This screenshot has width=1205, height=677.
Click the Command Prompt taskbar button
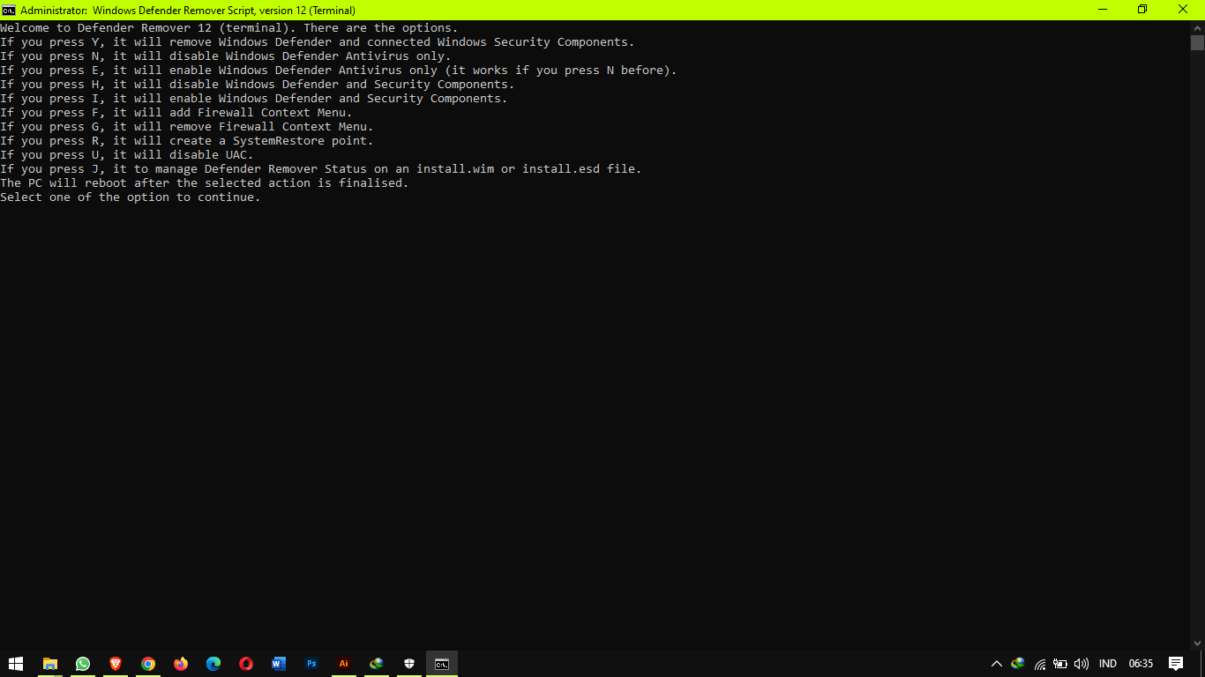tap(442, 664)
